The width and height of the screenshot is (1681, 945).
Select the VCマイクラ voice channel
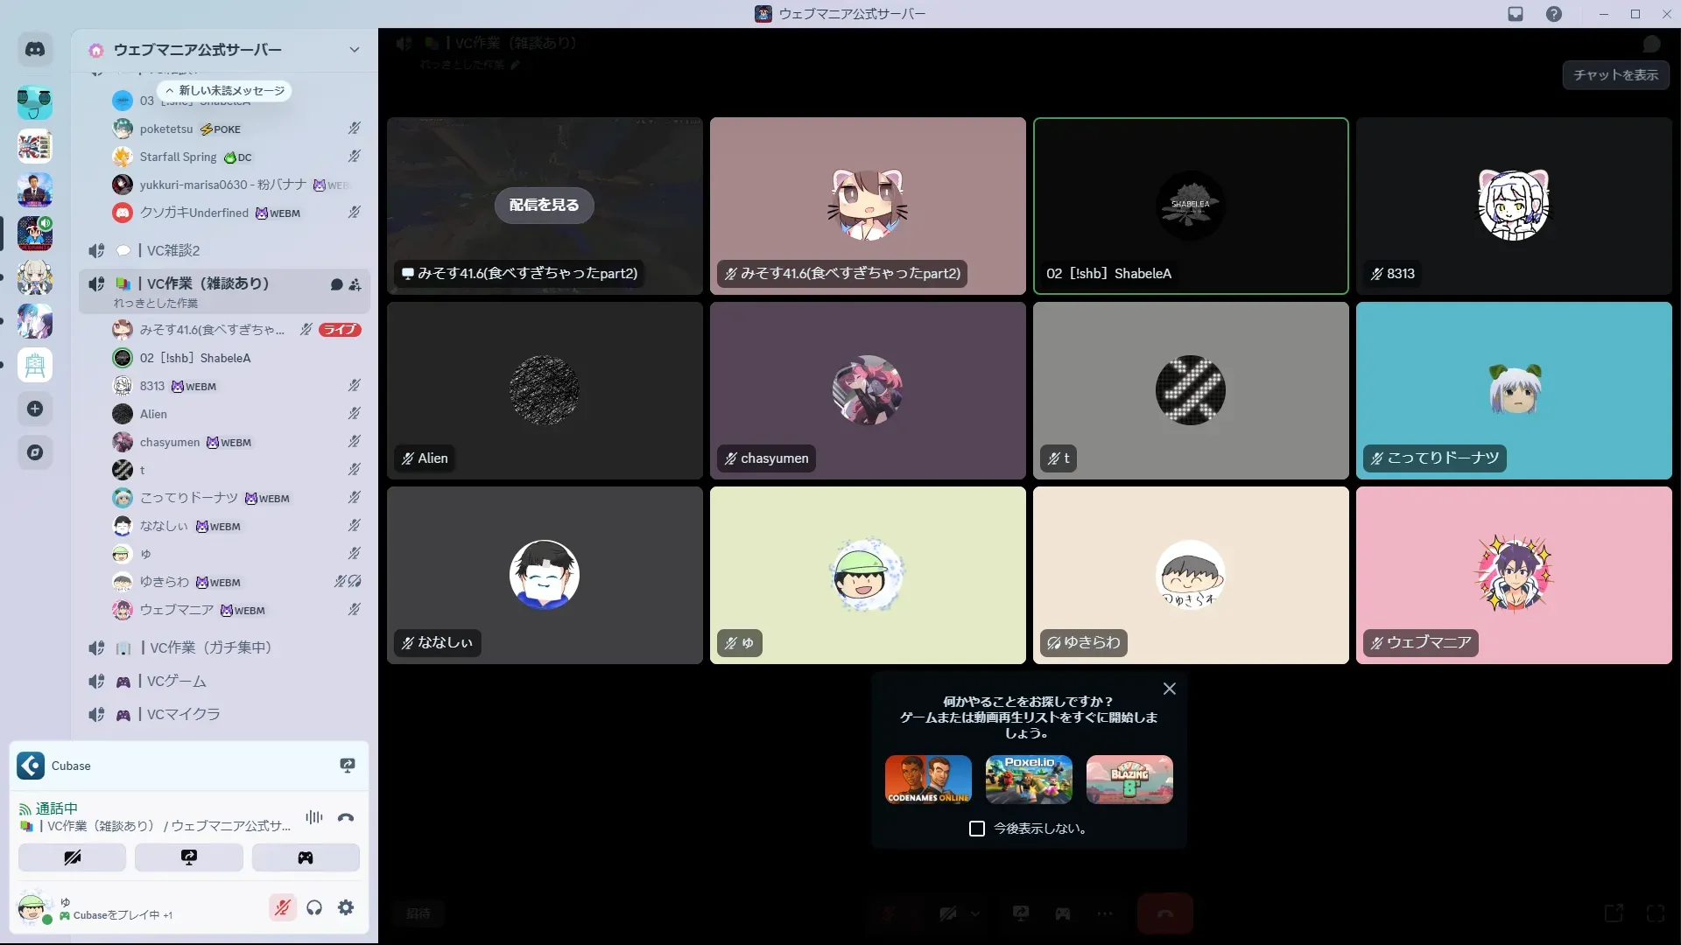[183, 714]
